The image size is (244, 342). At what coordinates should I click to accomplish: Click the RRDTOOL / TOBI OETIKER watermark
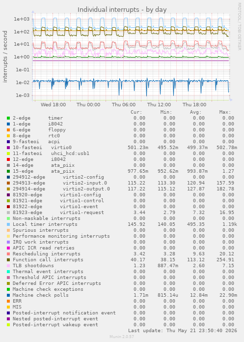pyautogui.click(x=239, y=27)
